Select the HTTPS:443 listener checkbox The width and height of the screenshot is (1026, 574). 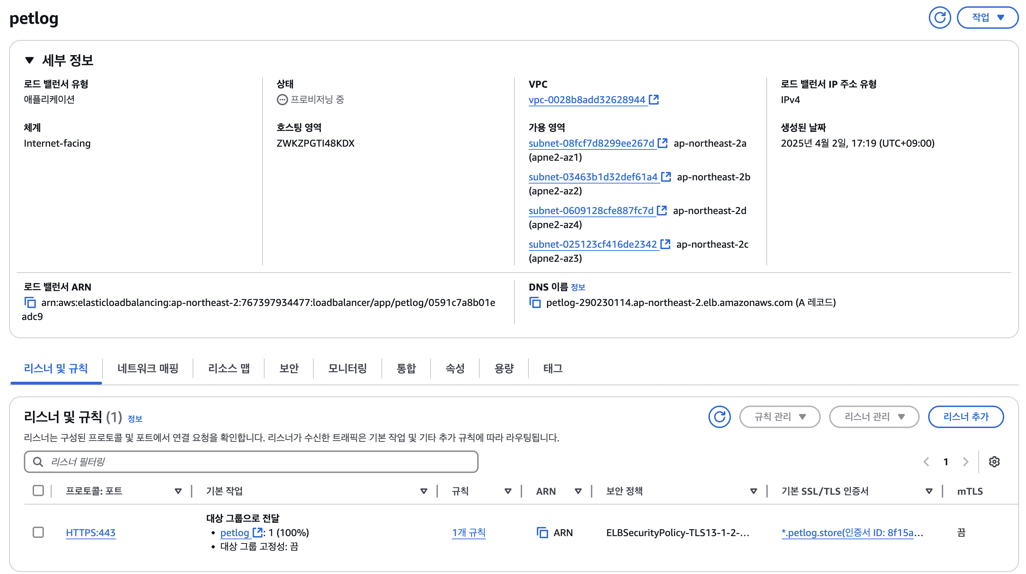[38, 533]
